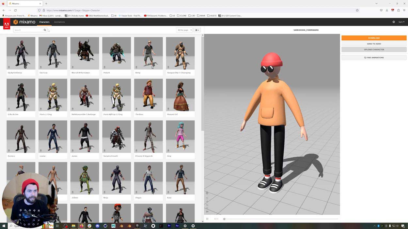408x229 pixels.
Task: Click the Upload Character button
Action: (374, 50)
